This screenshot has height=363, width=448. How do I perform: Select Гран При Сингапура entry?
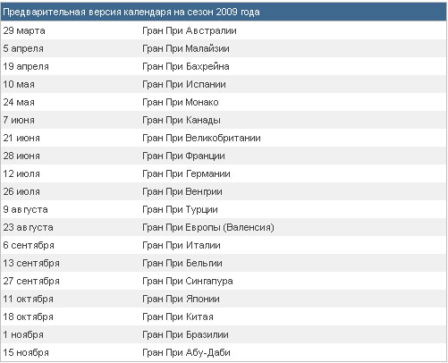coord(188,281)
